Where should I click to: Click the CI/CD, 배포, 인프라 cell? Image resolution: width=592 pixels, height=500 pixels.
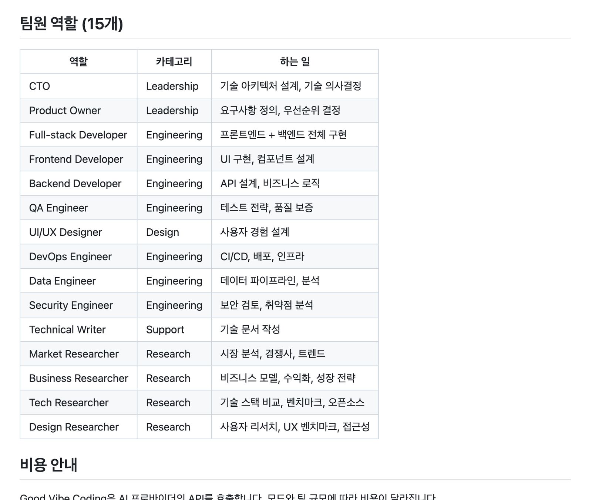[x=295, y=256]
